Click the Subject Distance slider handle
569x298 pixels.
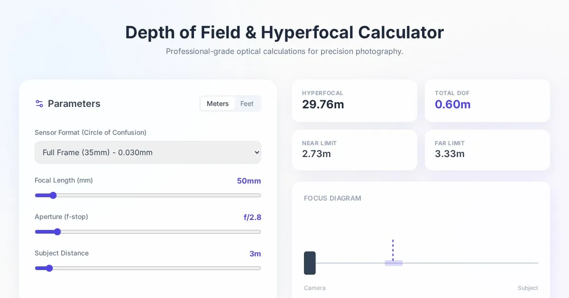tap(49, 268)
